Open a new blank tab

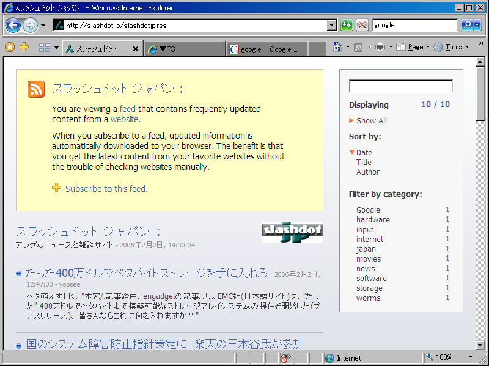click(317, 49)
